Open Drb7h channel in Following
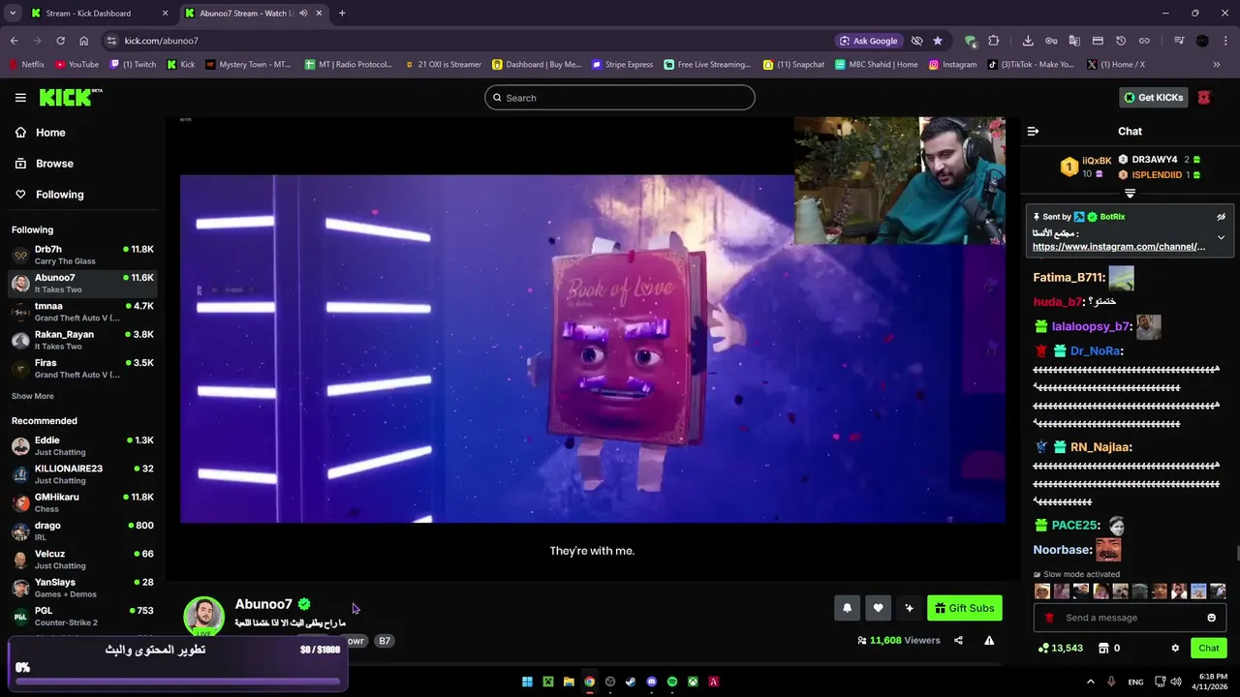1240x697 pixels. (x=83, y=255)
